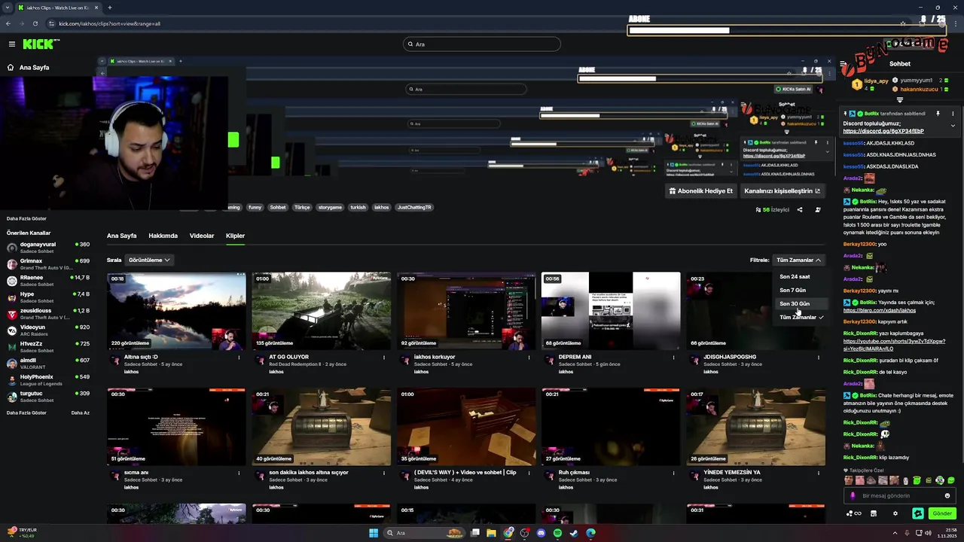Switch to the channel's Ana Sayfa tab
This screenshot has height=542, width=964.
(x=121, y=236)
